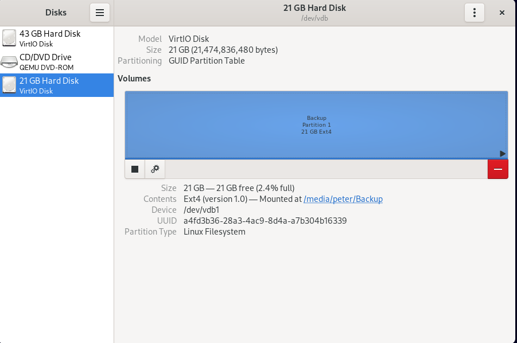Click the Volumes section heading
Image resolution: width=517 pixels, height=343 pixels.
point(134,79)
